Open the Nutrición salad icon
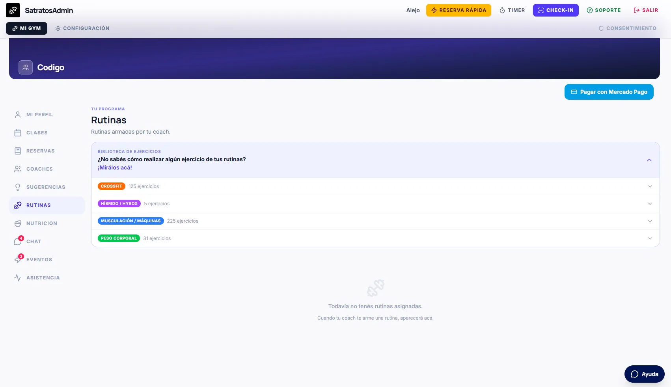This screenshot has height=387, width=671. click(18, 223)
